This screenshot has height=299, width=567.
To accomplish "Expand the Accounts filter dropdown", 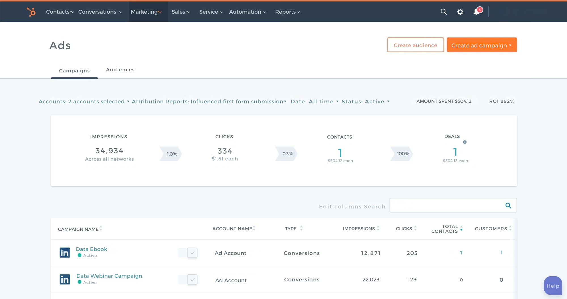I will [x=84, y=102].
